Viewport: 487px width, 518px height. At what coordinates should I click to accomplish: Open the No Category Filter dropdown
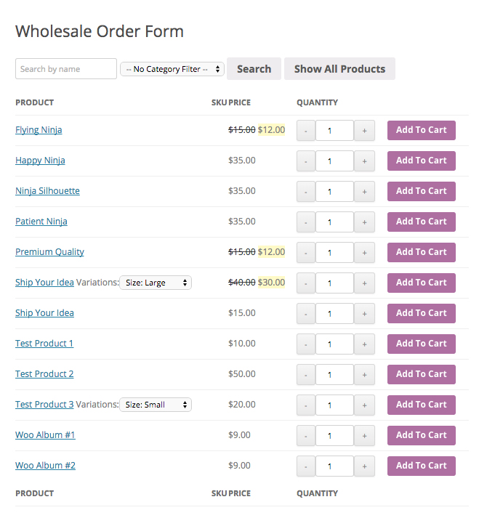(172, 69)
